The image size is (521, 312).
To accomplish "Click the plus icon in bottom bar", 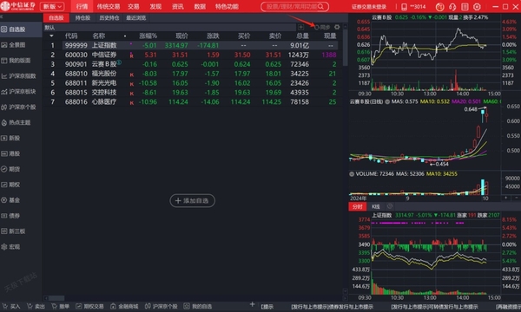I will (x=252, y=304).
